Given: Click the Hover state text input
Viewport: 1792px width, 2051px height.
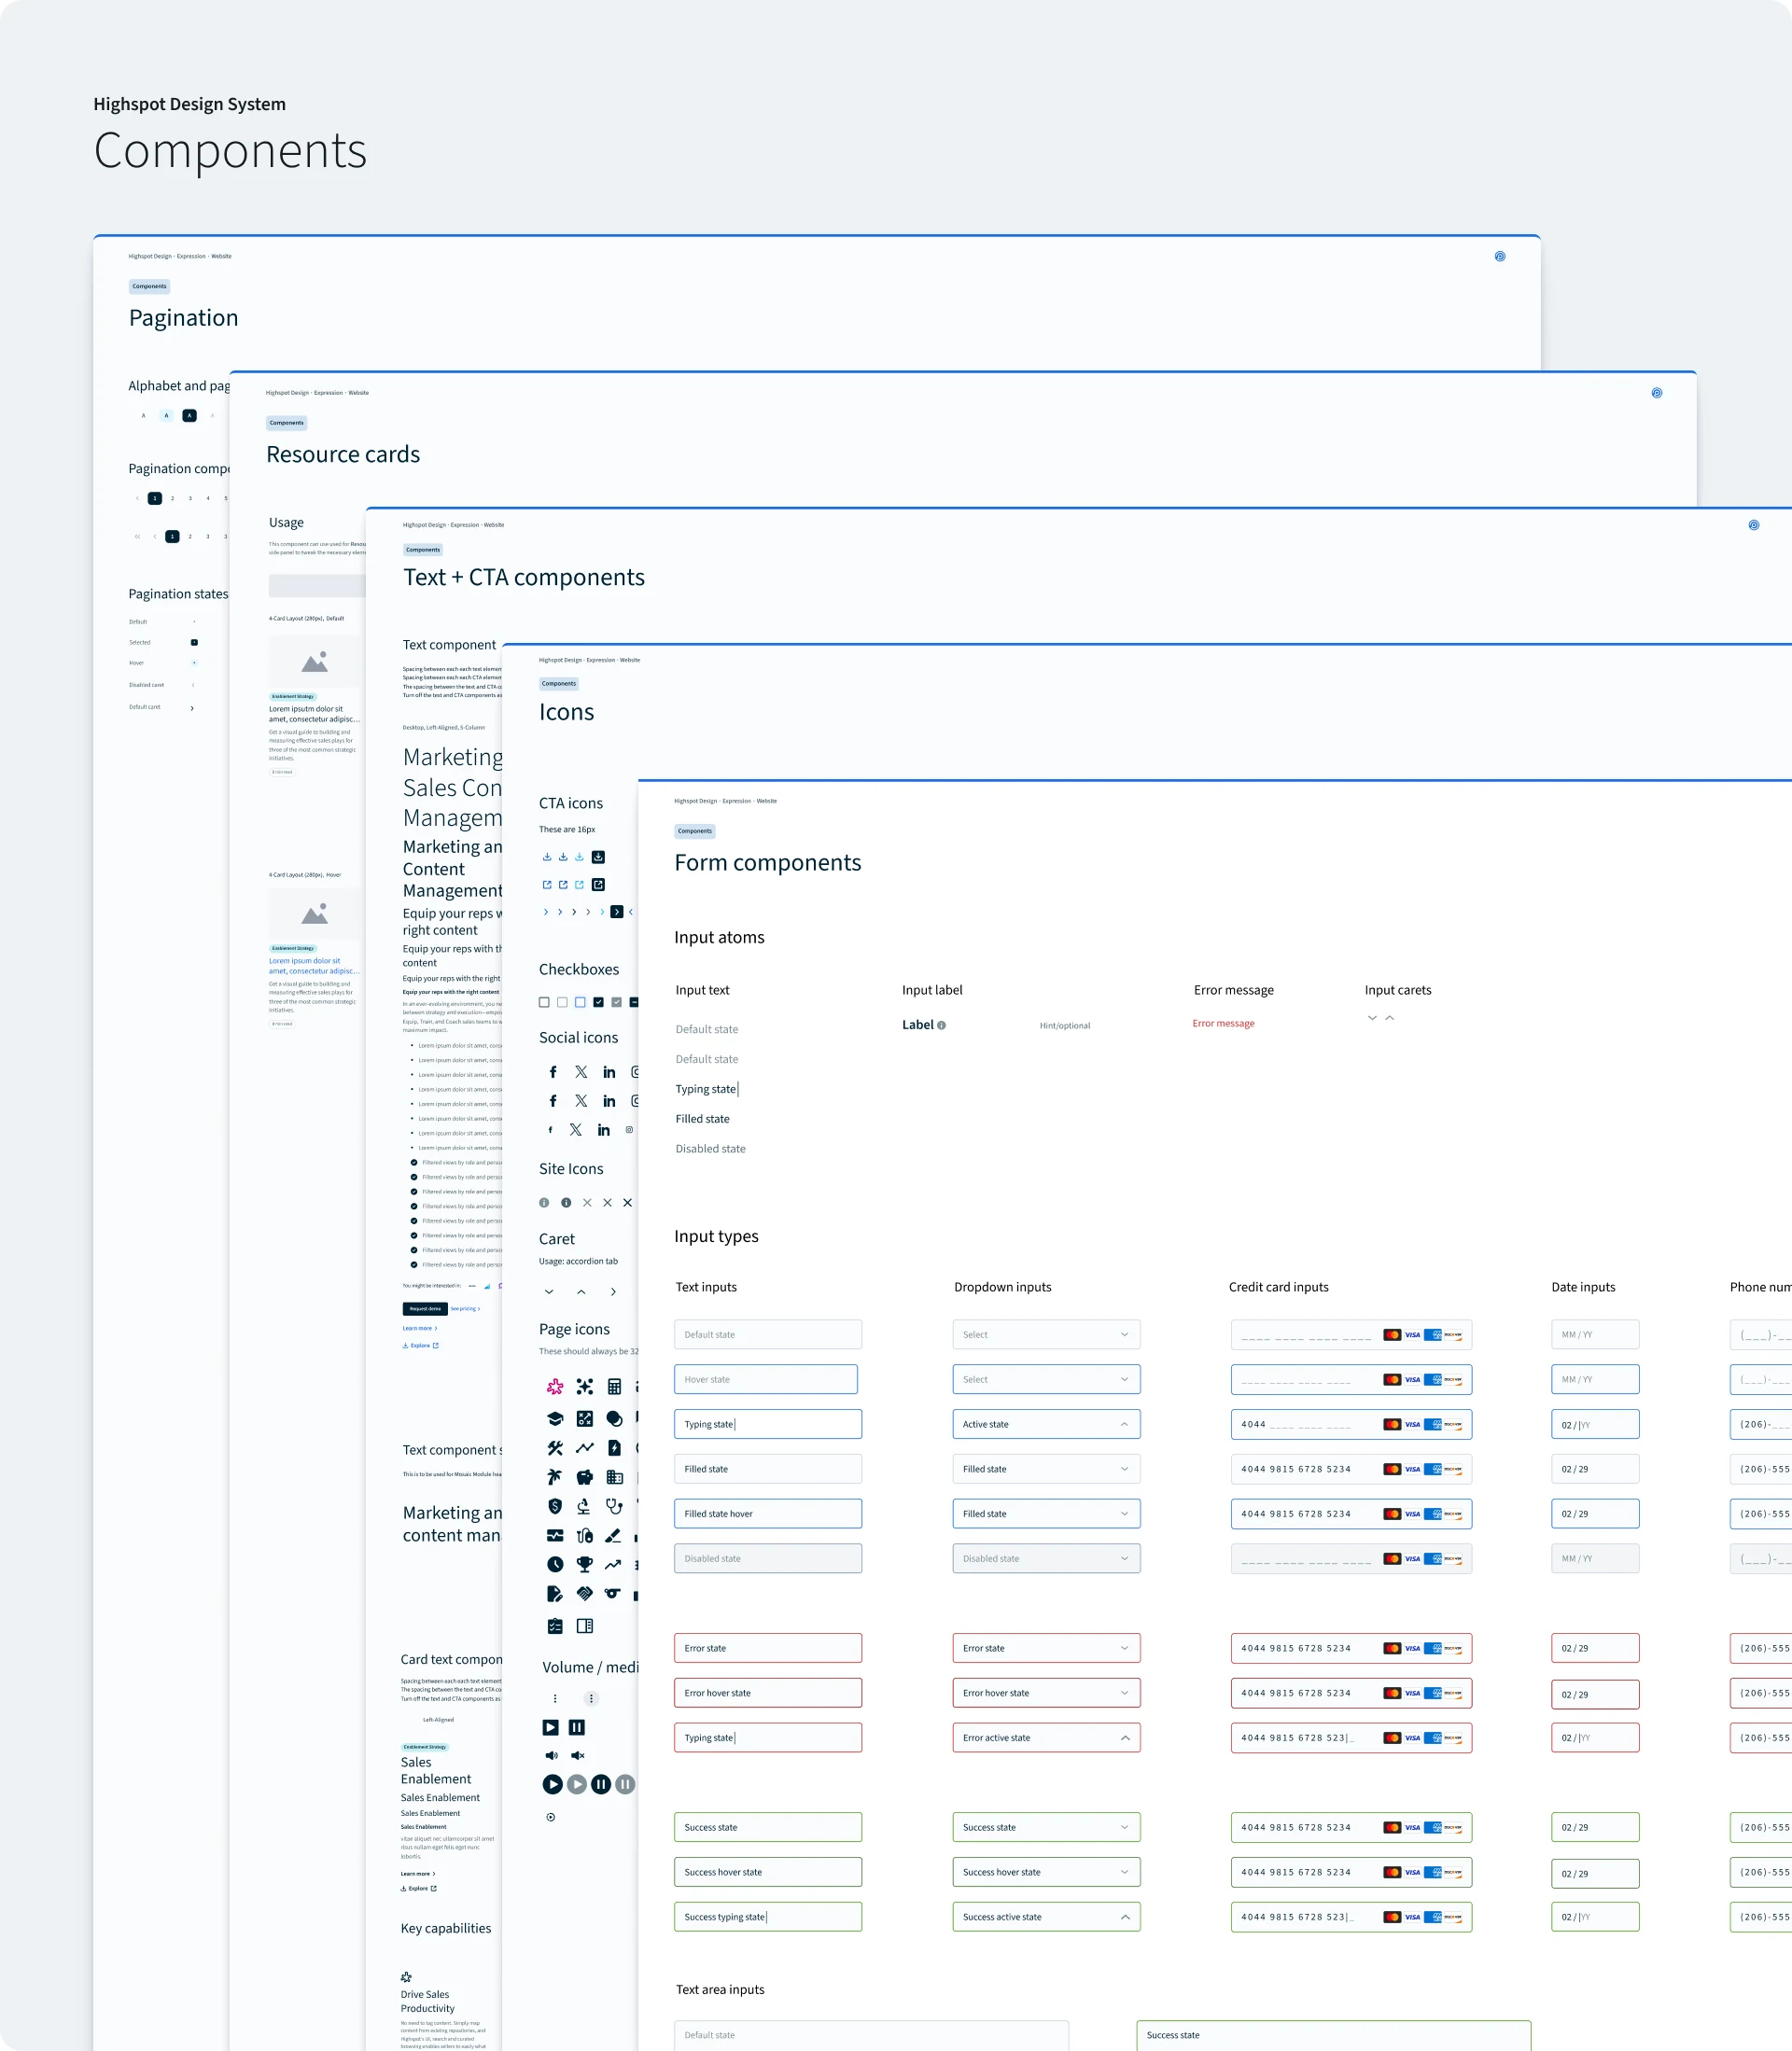Looking at the screenshot, I should (x=766, y=1379).
